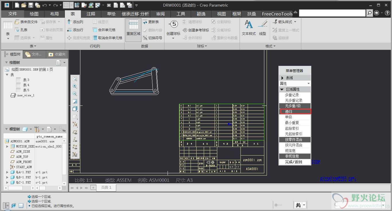The image size is (392, 211).
Task: Click the Zoom Out magnifier icon
Action: 75,94
